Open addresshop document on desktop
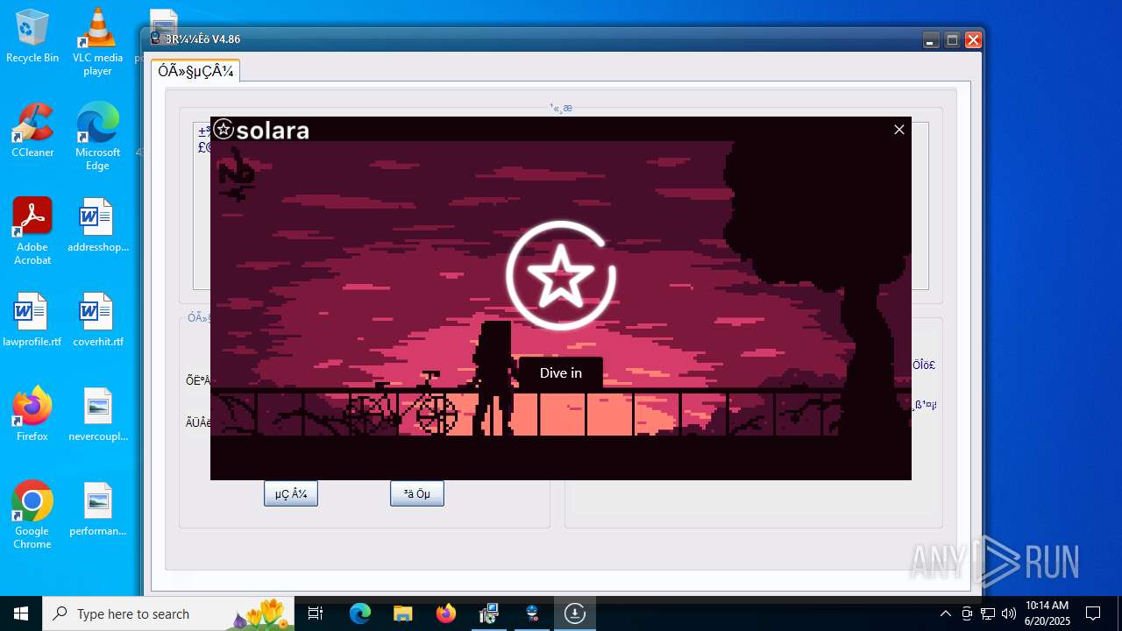1122x631 pixels. point(97,225)
